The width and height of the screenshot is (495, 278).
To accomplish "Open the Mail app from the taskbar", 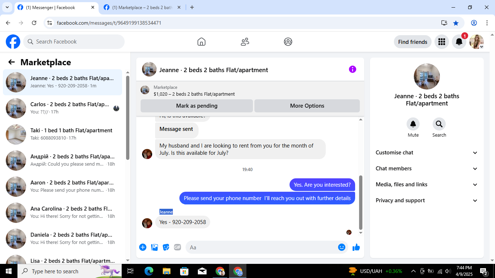I will 202,271.
